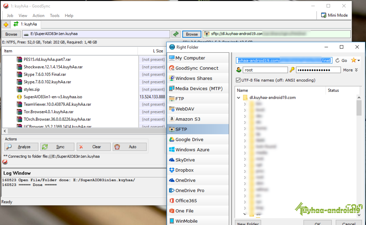Viewport: 366px width, 225px height.
Task: Select WebDAV source
Action: point(198,109)
